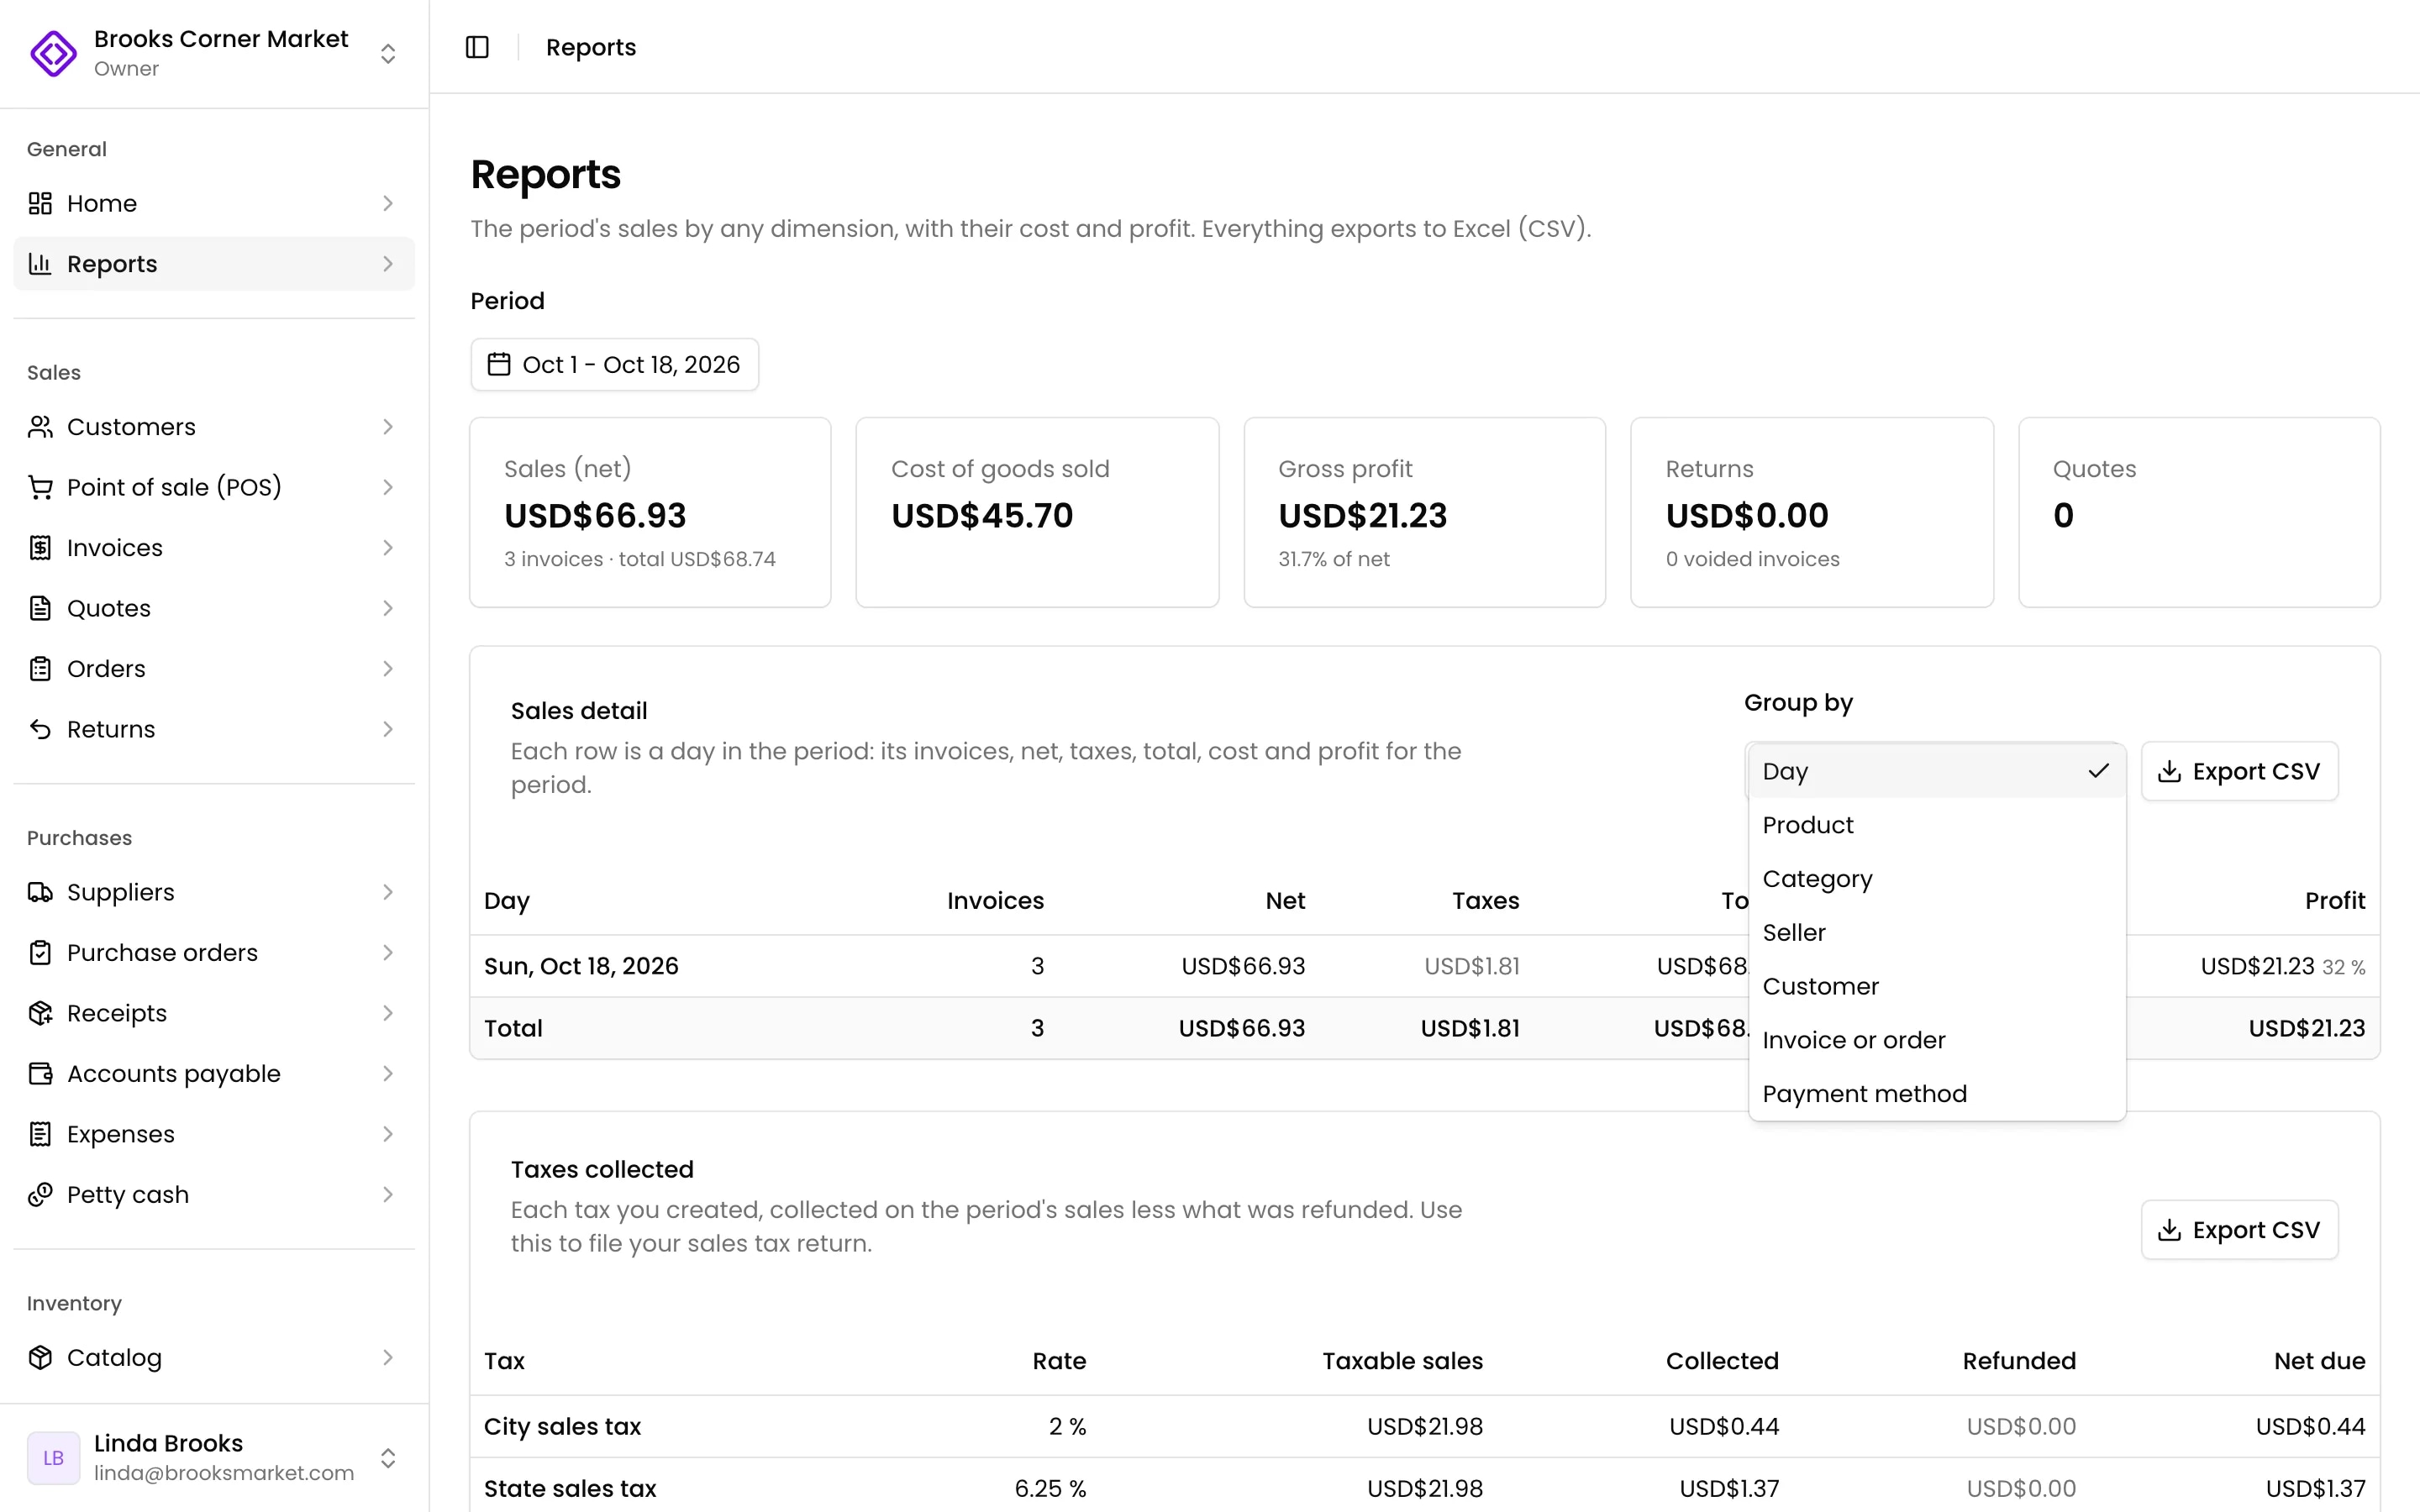Click the Suppliers truck icon
Image resolution: width=2420 pixels, height=1512 pixels.
[40, 892]
